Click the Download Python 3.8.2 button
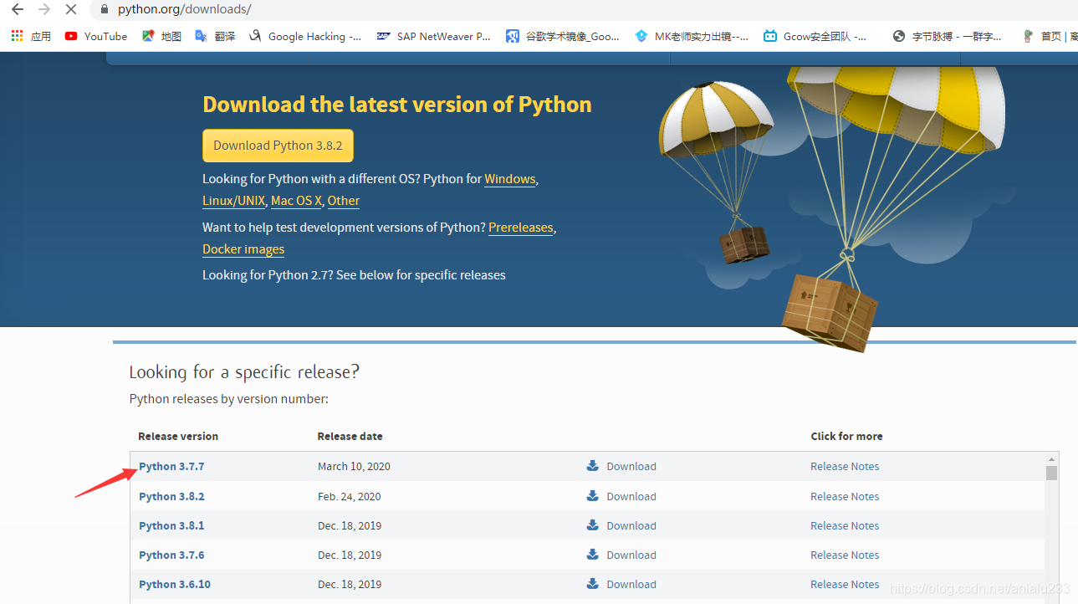The image size is (1078, 604). point(278,146)
